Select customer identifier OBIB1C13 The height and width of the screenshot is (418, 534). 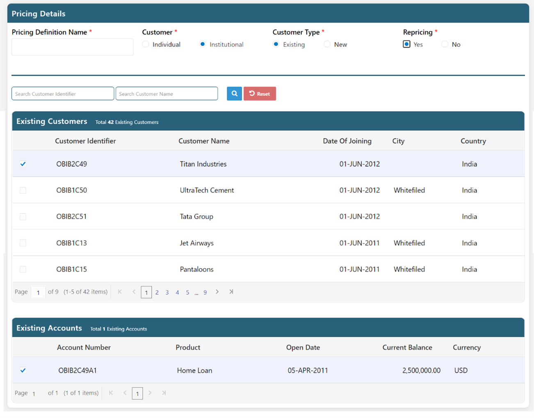point(71,243)
